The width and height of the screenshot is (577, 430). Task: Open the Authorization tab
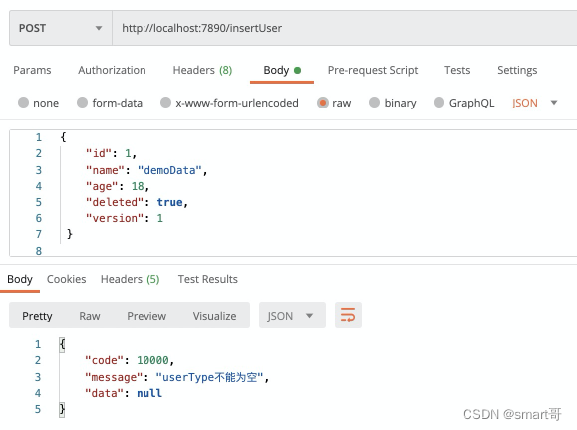pyautogui.click(x=112, y=70)
